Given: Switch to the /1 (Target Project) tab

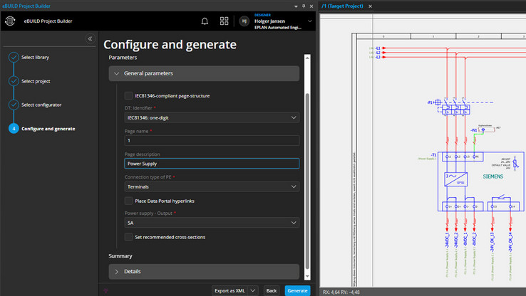Looking at the screenshot, I should point(342,6).
